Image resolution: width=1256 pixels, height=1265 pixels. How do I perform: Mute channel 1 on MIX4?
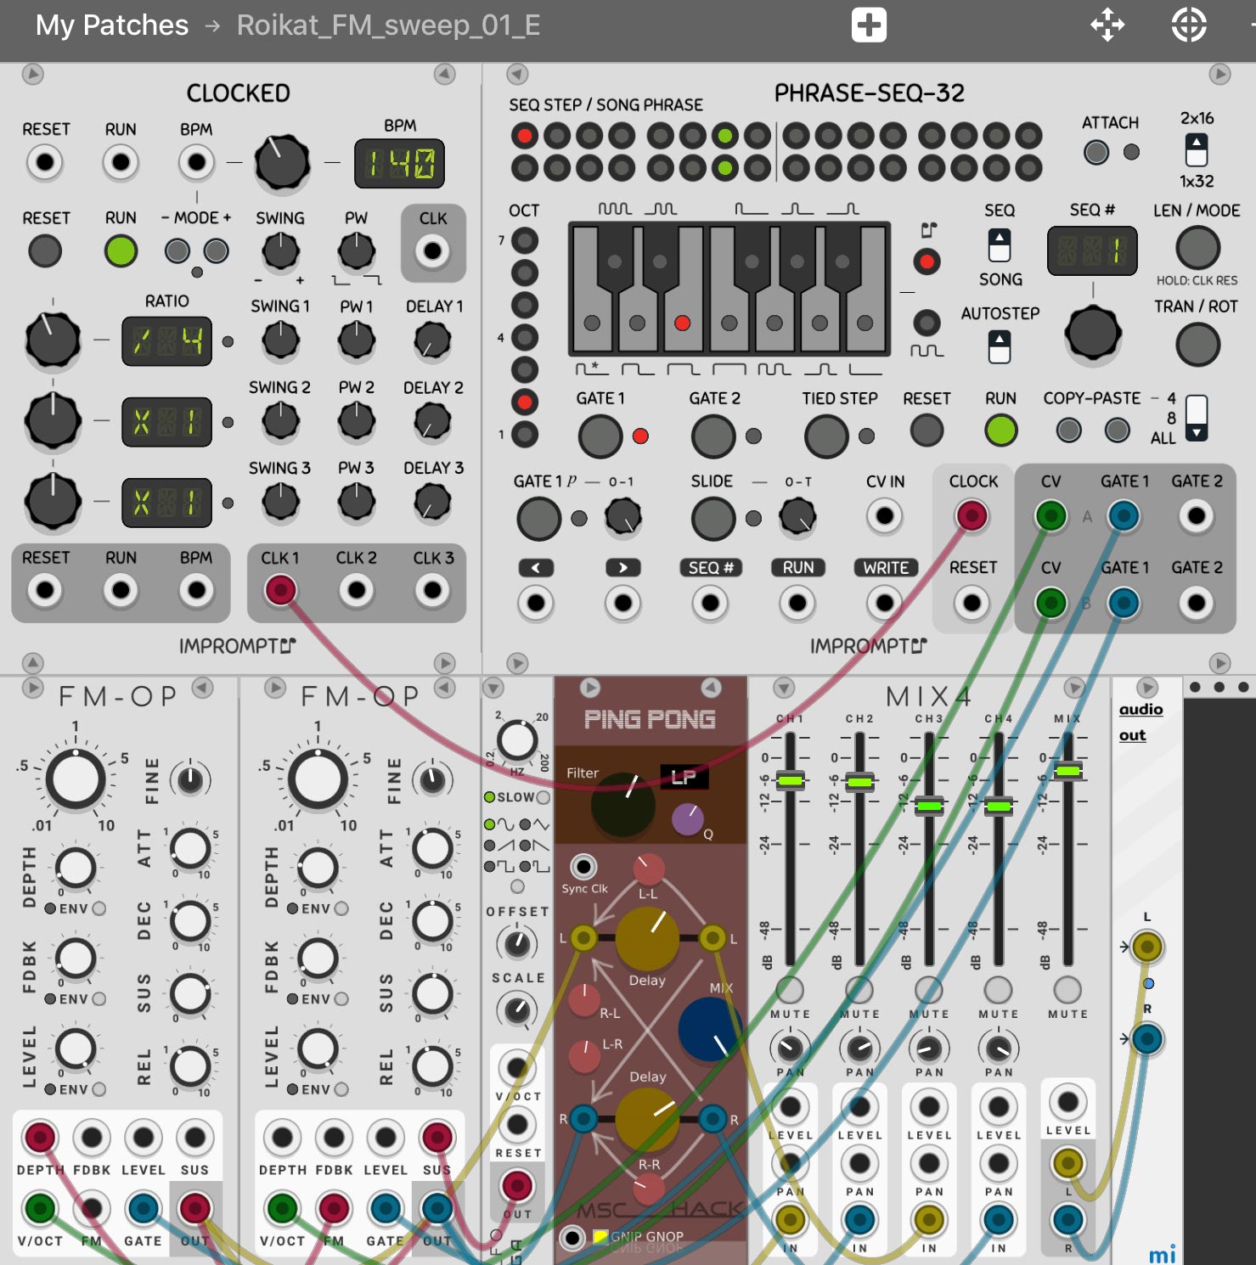[x=790, y=989]
